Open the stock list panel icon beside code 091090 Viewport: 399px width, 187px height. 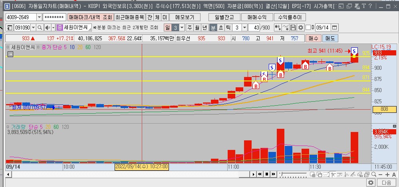[x=10, y=28]
